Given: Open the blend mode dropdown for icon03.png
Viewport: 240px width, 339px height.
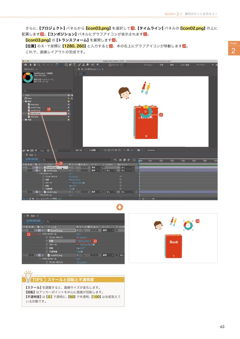Looking at the screenshot, I should (x=108, y=230).
